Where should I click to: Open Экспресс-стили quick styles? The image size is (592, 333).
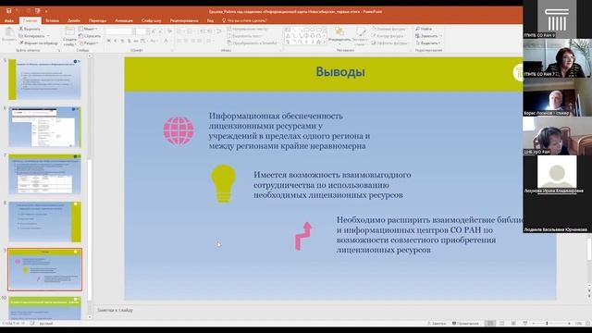360,36
